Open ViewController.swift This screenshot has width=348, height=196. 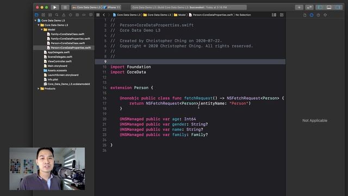click(58, 62)
